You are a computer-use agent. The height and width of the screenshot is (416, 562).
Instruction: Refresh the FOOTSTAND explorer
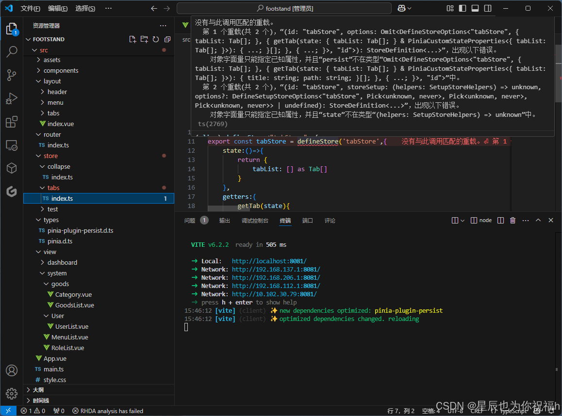[156, 39]
